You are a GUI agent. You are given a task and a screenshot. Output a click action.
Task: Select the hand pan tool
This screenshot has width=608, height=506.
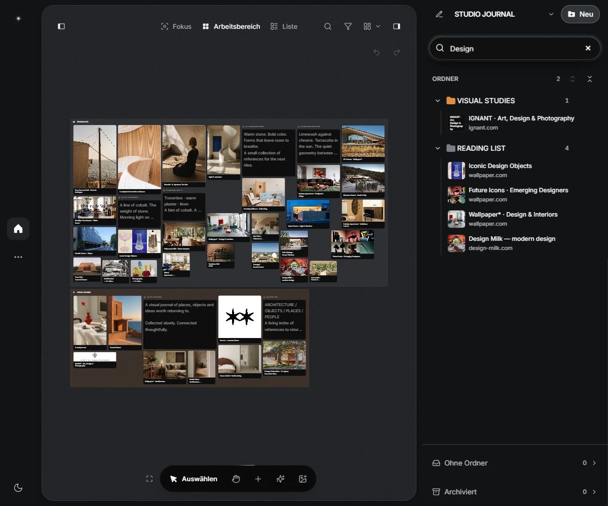(x=236, y=479)
